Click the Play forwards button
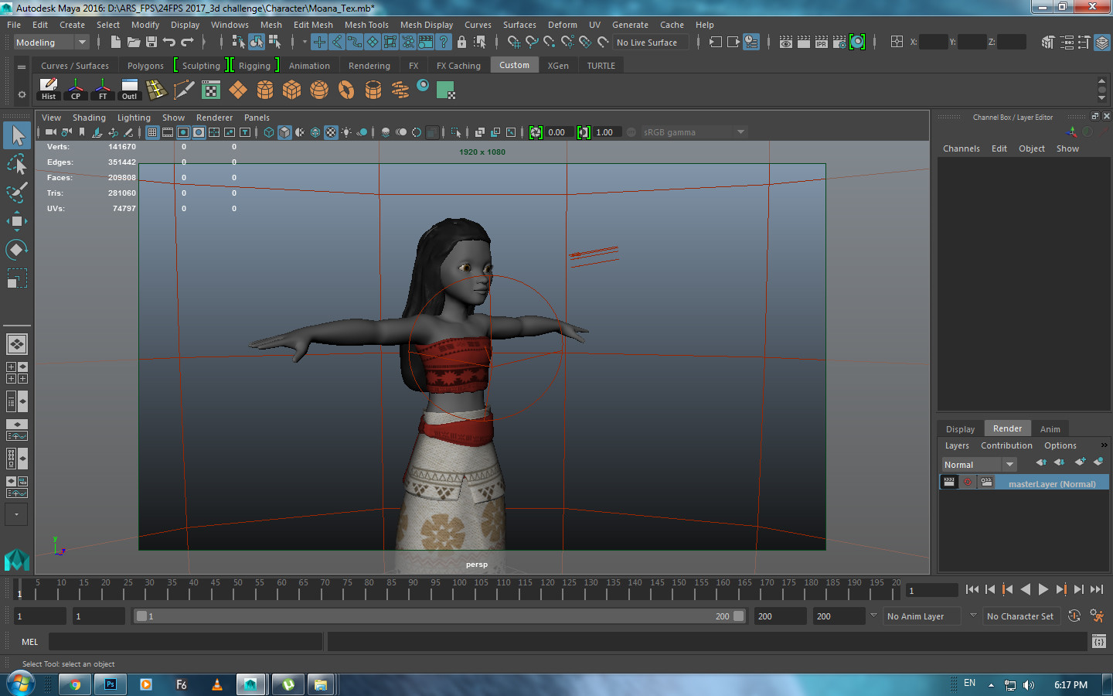This screenshot has width=1113, height=696. (1043, 589)
